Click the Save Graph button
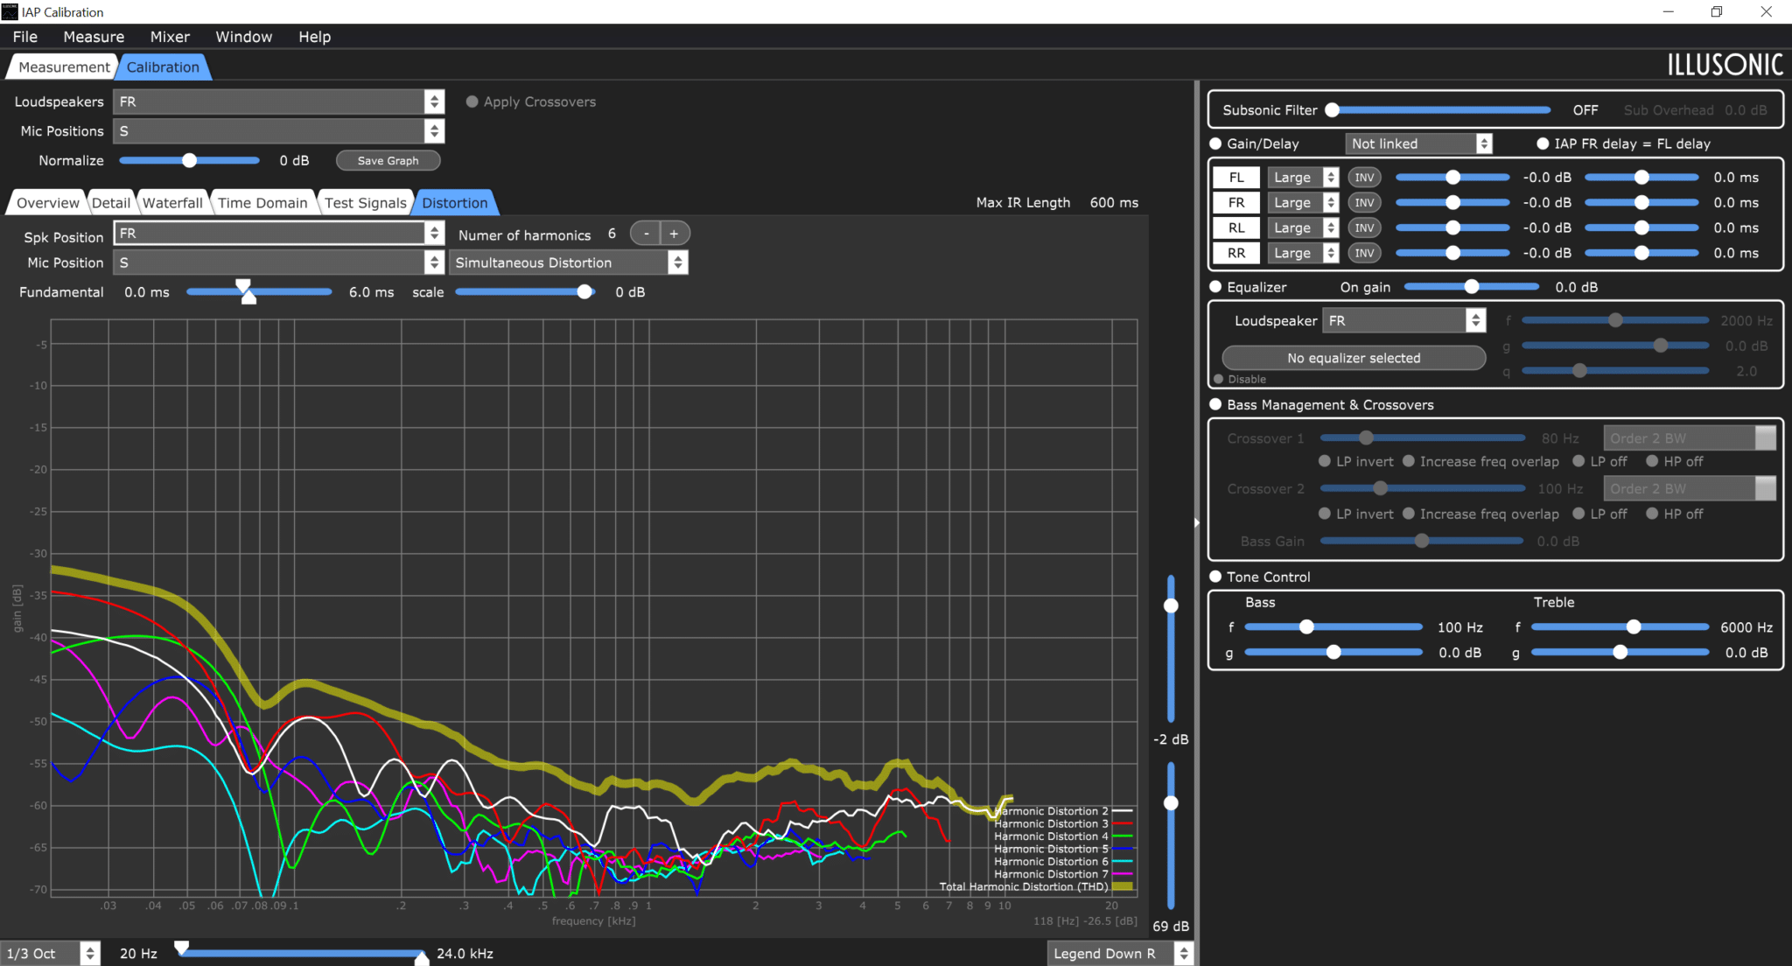 pyautogui.click(x=388, y=161)
